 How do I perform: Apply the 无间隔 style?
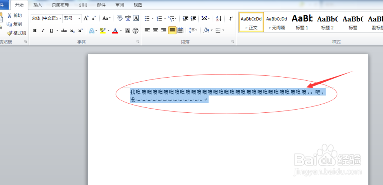(x=277, y=22)
